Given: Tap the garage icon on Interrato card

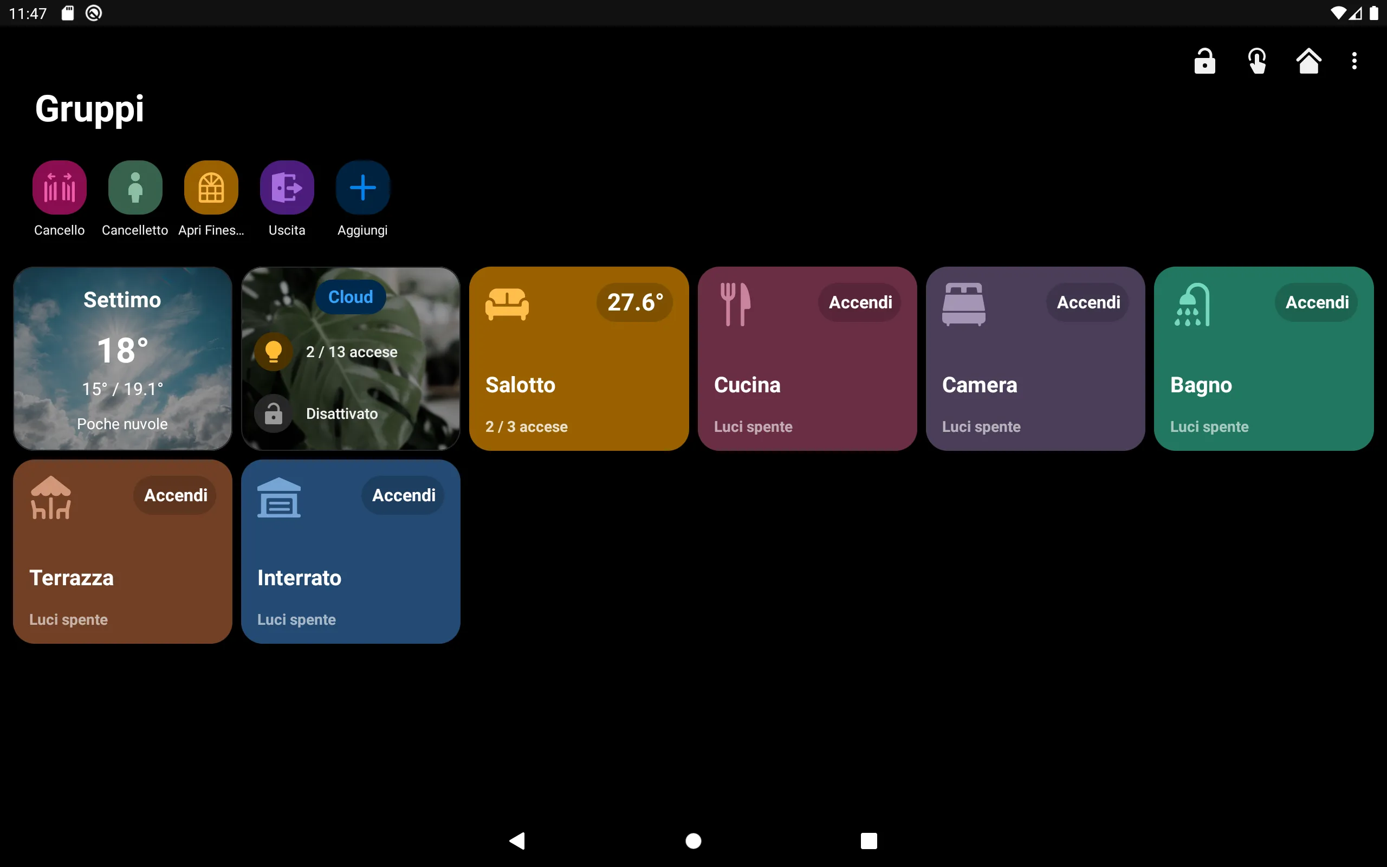Looking at the screenshot, I should tap(278, 497).
